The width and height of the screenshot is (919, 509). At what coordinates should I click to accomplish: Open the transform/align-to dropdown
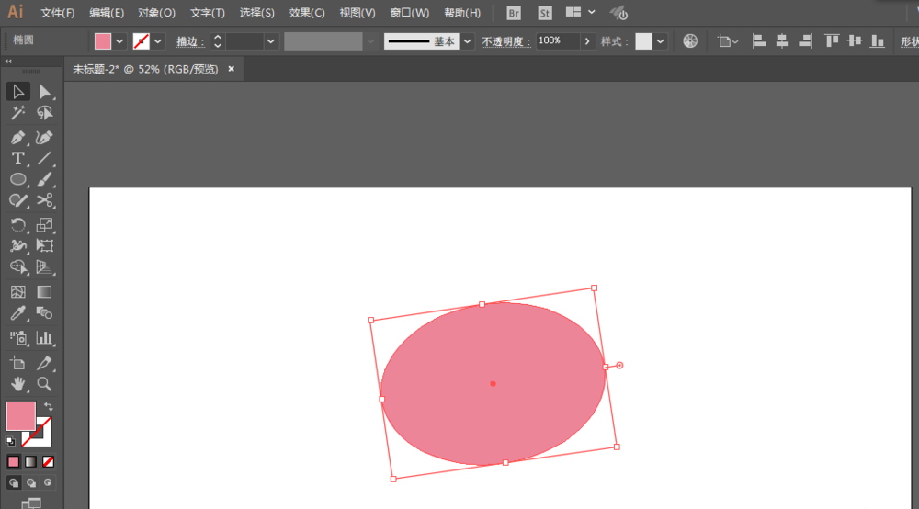pyautogui.click(x=727, y=41)
